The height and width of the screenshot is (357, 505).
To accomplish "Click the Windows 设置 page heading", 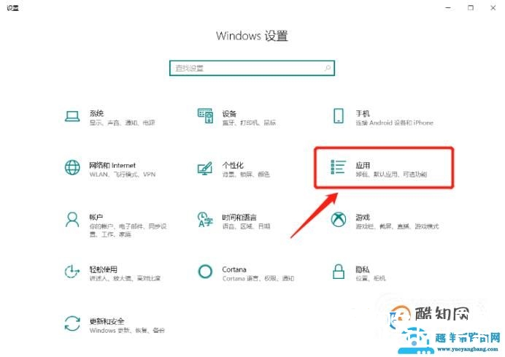I will (252, 36).
